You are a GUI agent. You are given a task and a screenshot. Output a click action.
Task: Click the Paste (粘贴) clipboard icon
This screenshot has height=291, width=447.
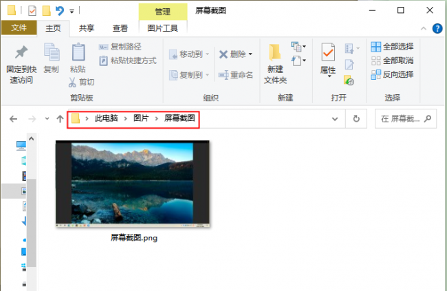click(78, 52)
